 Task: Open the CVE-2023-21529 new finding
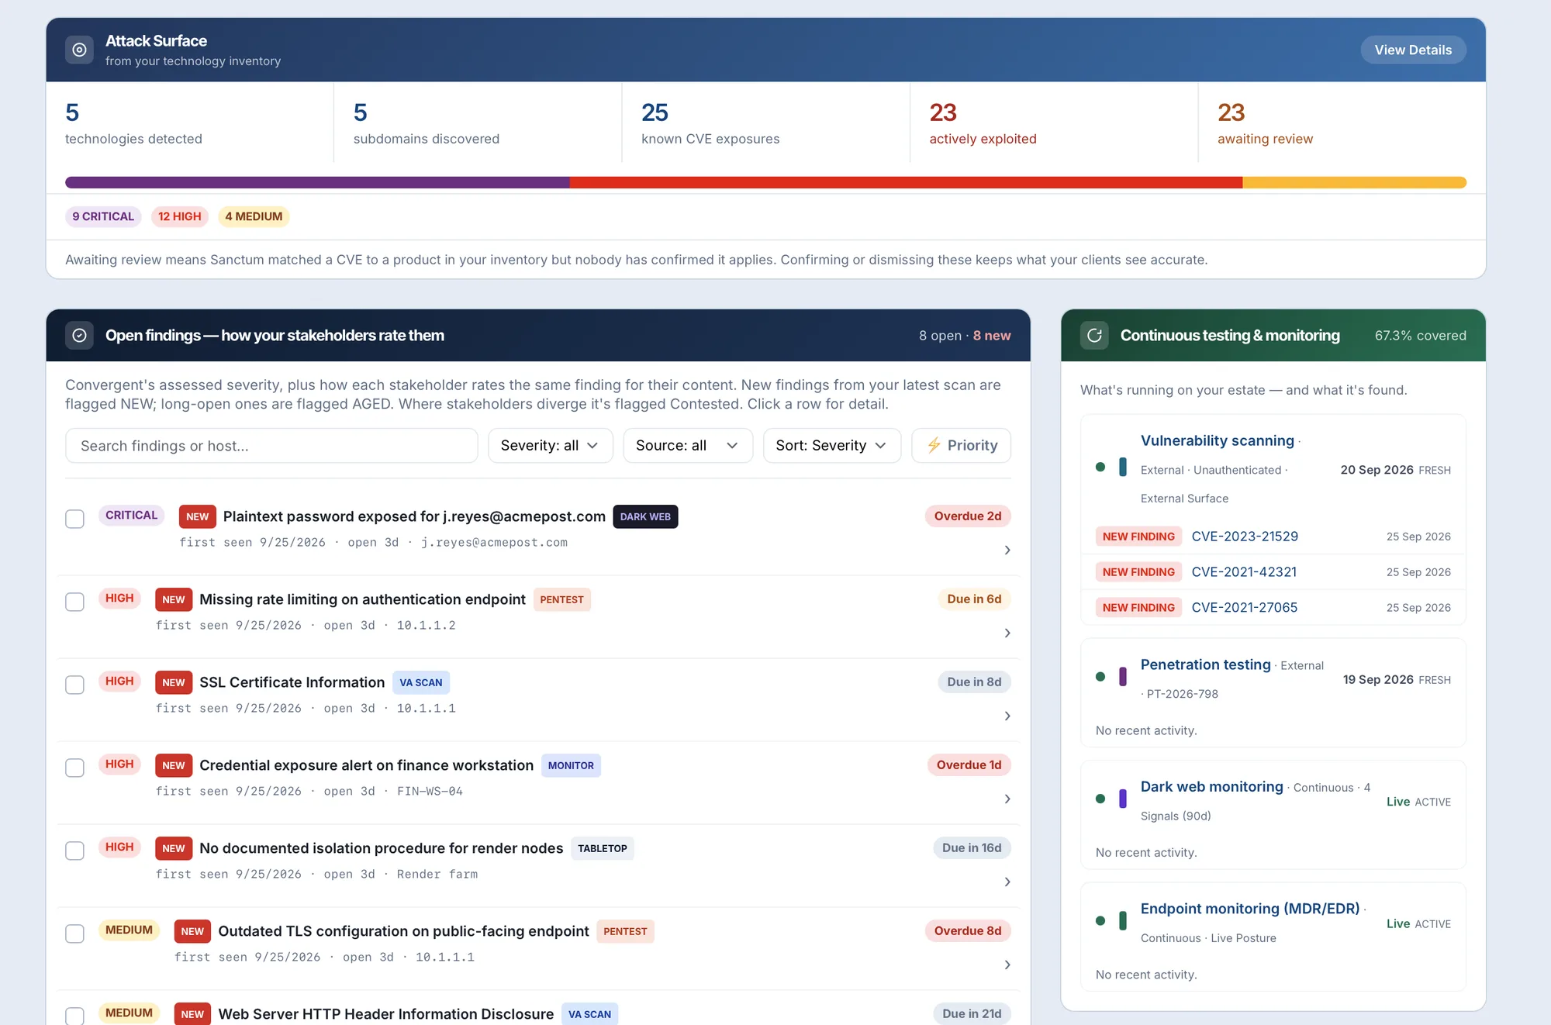[1245, 536]
